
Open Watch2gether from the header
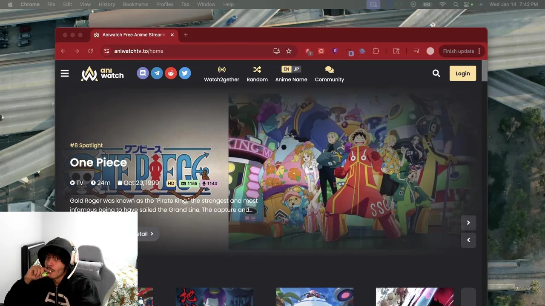[221, 74]
